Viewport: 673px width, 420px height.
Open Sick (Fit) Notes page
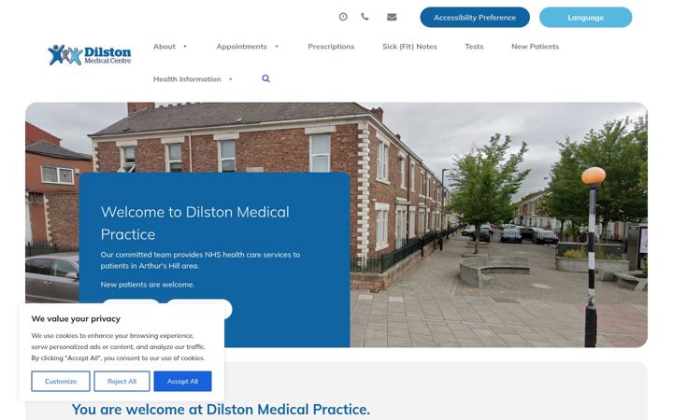point(409,47)
